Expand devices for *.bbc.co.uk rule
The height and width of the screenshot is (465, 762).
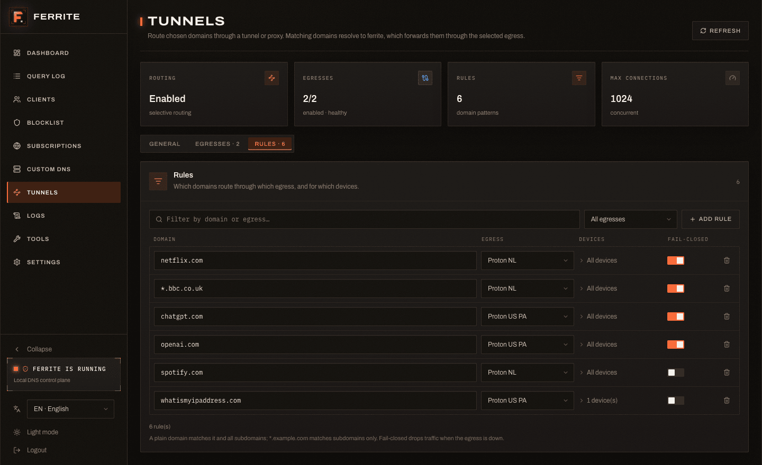point(598,289)
